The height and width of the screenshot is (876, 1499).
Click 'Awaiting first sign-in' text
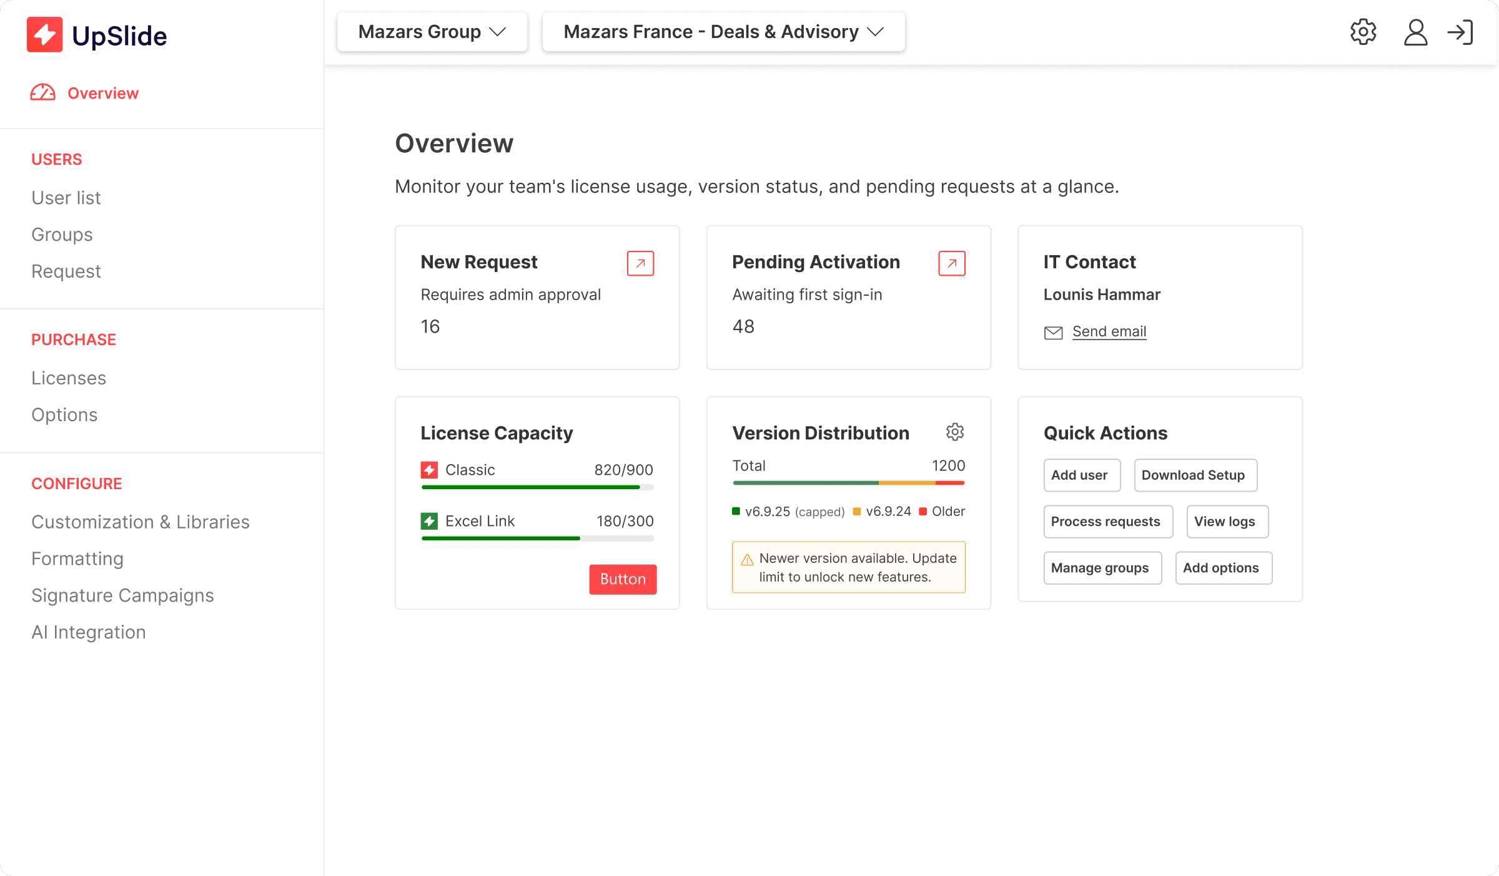pyautogui.click(x=807, y=294)
